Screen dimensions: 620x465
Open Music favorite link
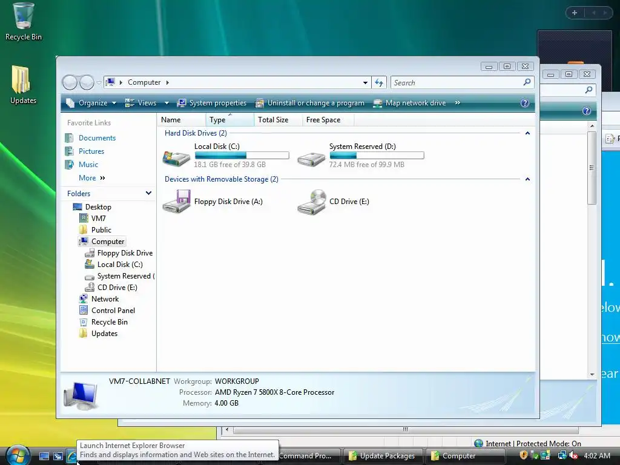(88, 165)
